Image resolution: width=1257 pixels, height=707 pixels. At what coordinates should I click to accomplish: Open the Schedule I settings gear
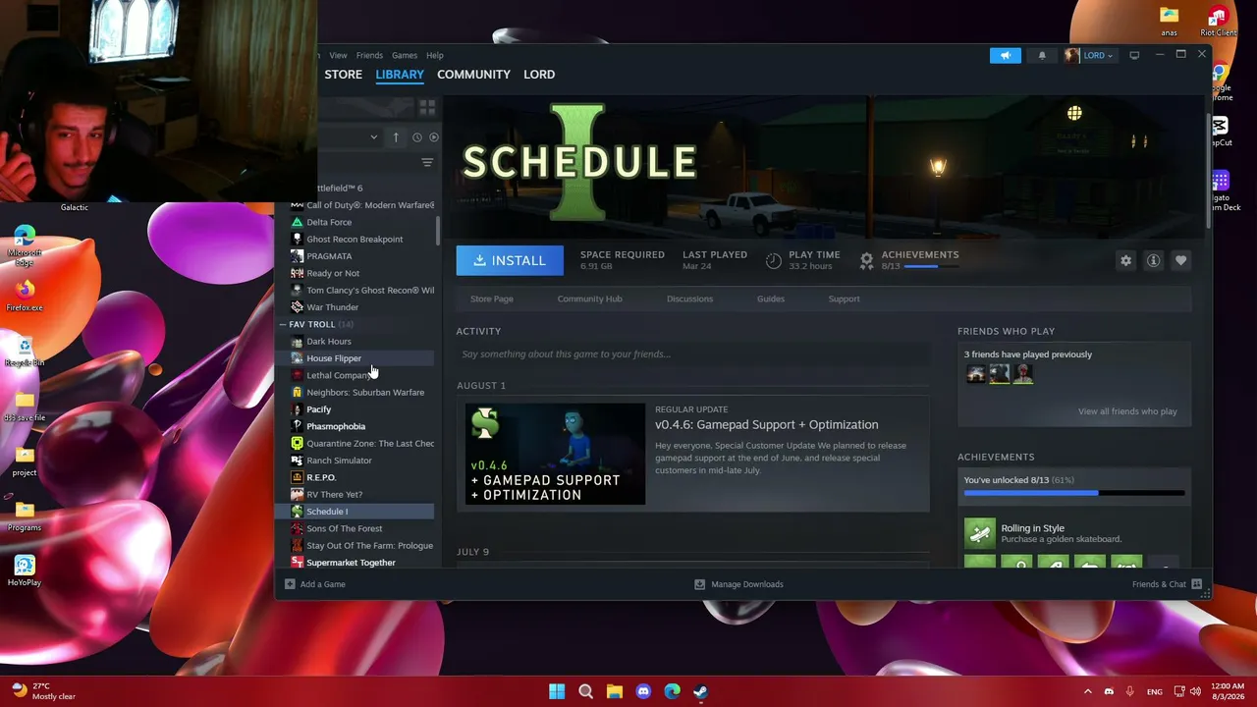pyautogui.click(x=1125, y=260)
